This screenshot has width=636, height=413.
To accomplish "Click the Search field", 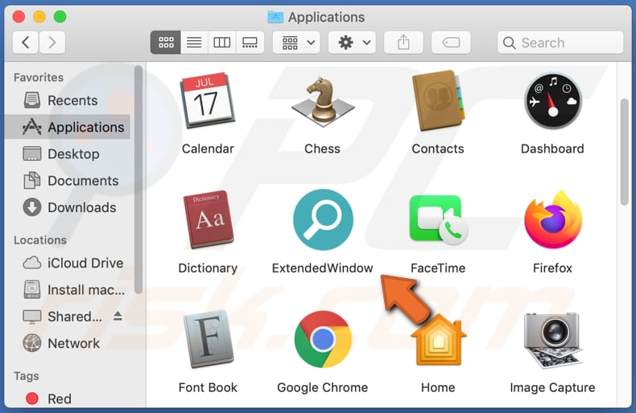I will point(560,43).
